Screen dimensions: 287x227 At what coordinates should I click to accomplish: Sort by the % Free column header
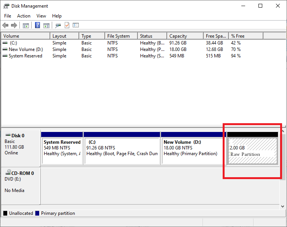point(246,36)
